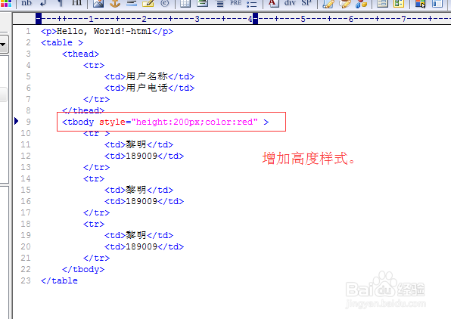
Task: Insert a script block with the scroll-and-pencil icon
Action: (328, 4)
